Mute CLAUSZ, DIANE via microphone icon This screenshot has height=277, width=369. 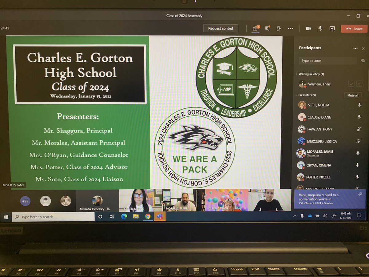click(x=359, y=117)
